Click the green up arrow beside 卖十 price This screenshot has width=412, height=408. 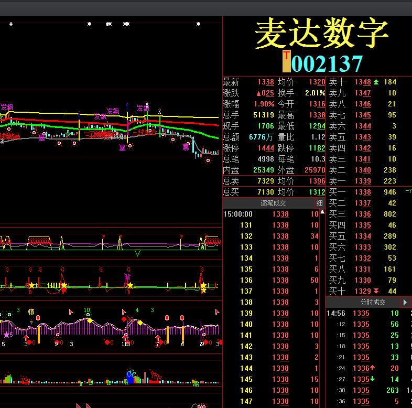click(x=376, y=82)
